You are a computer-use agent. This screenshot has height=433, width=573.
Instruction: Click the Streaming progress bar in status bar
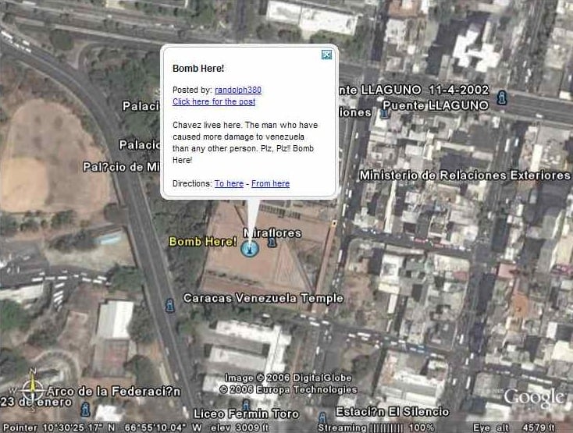[x=386, y=428]
